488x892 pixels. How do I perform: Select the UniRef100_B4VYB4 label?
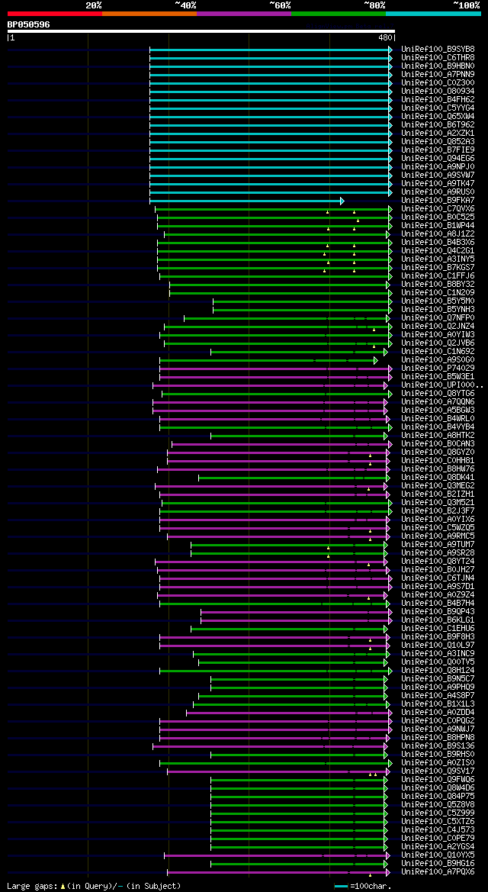438,427
